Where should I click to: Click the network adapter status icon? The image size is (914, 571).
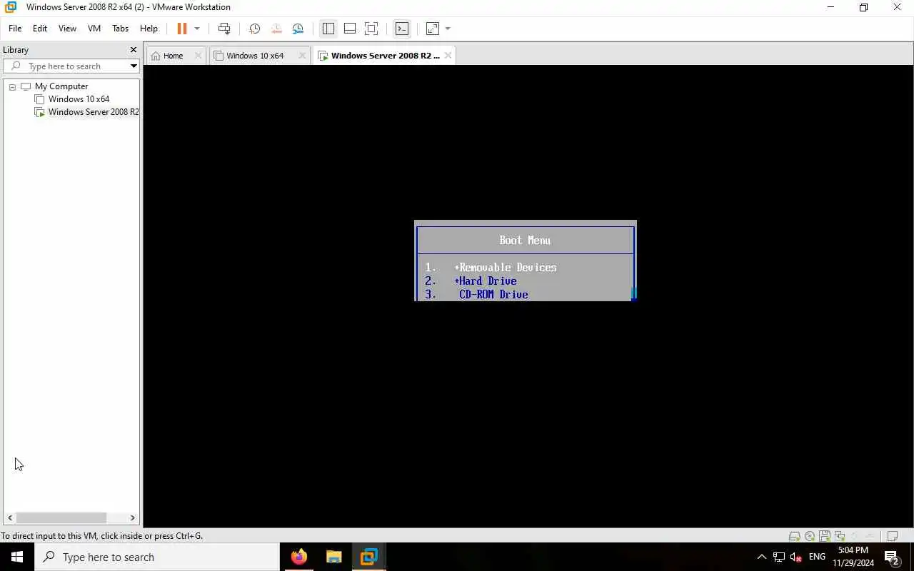[840, 536]
